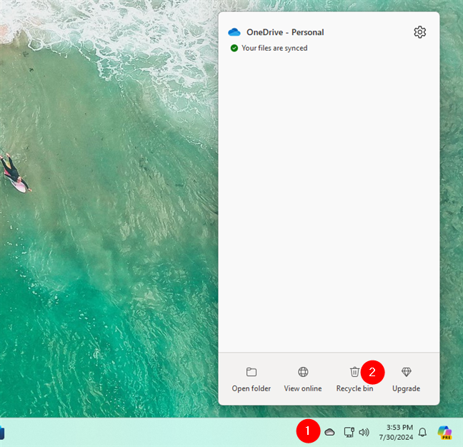Viewport: 463px width, 447px height.
Task: Open View online in browser
Action: pos(303,379)
